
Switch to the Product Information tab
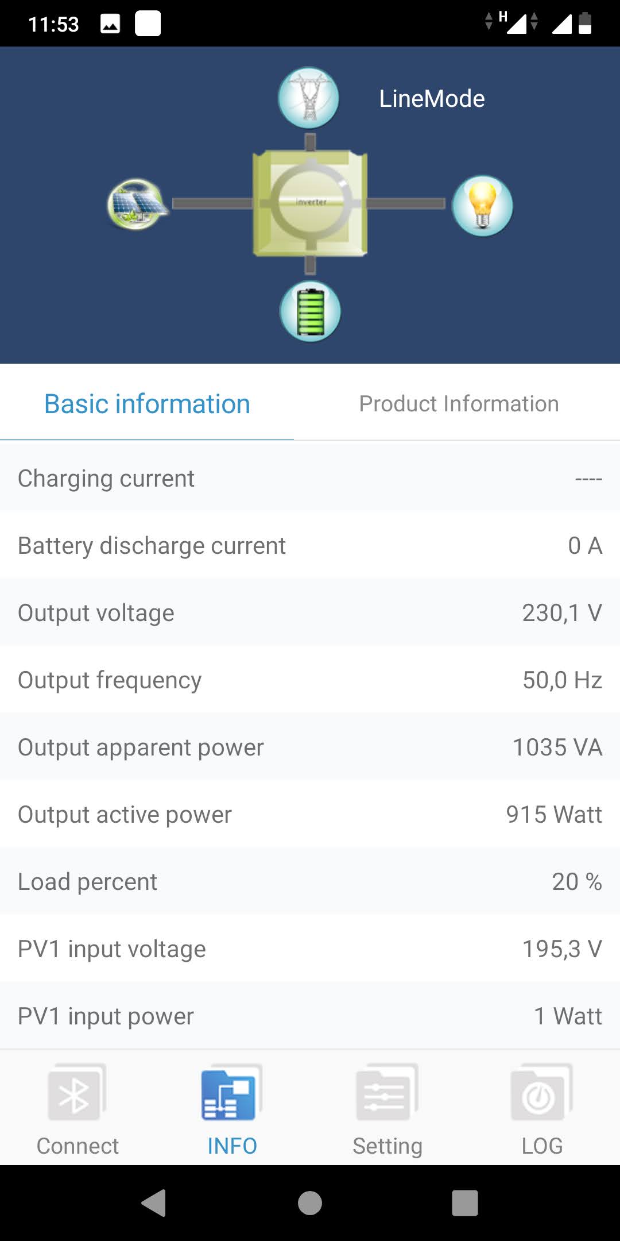pyautogui.click(x=459, y=404)
